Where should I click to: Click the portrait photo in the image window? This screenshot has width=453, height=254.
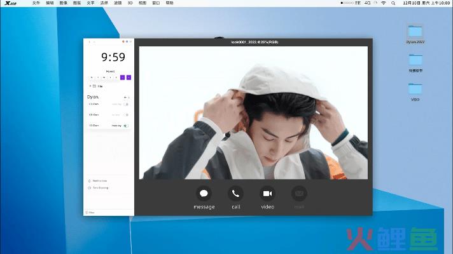(253, 113)
